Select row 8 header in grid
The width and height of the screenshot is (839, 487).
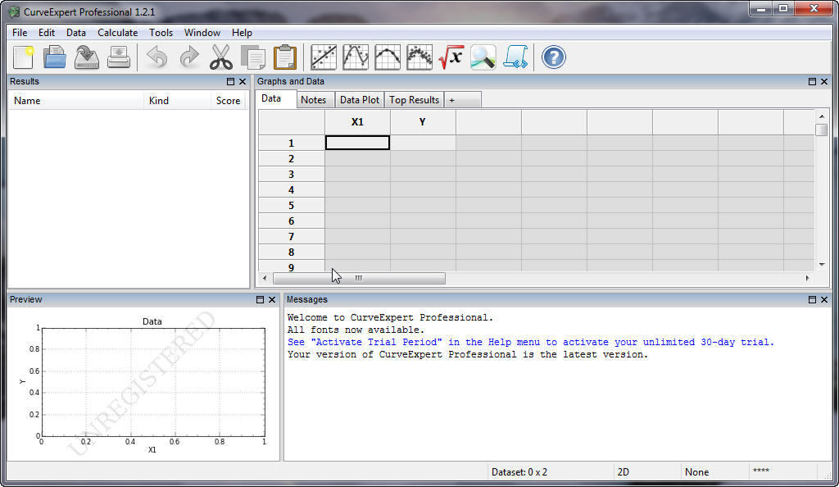[292, 252]
